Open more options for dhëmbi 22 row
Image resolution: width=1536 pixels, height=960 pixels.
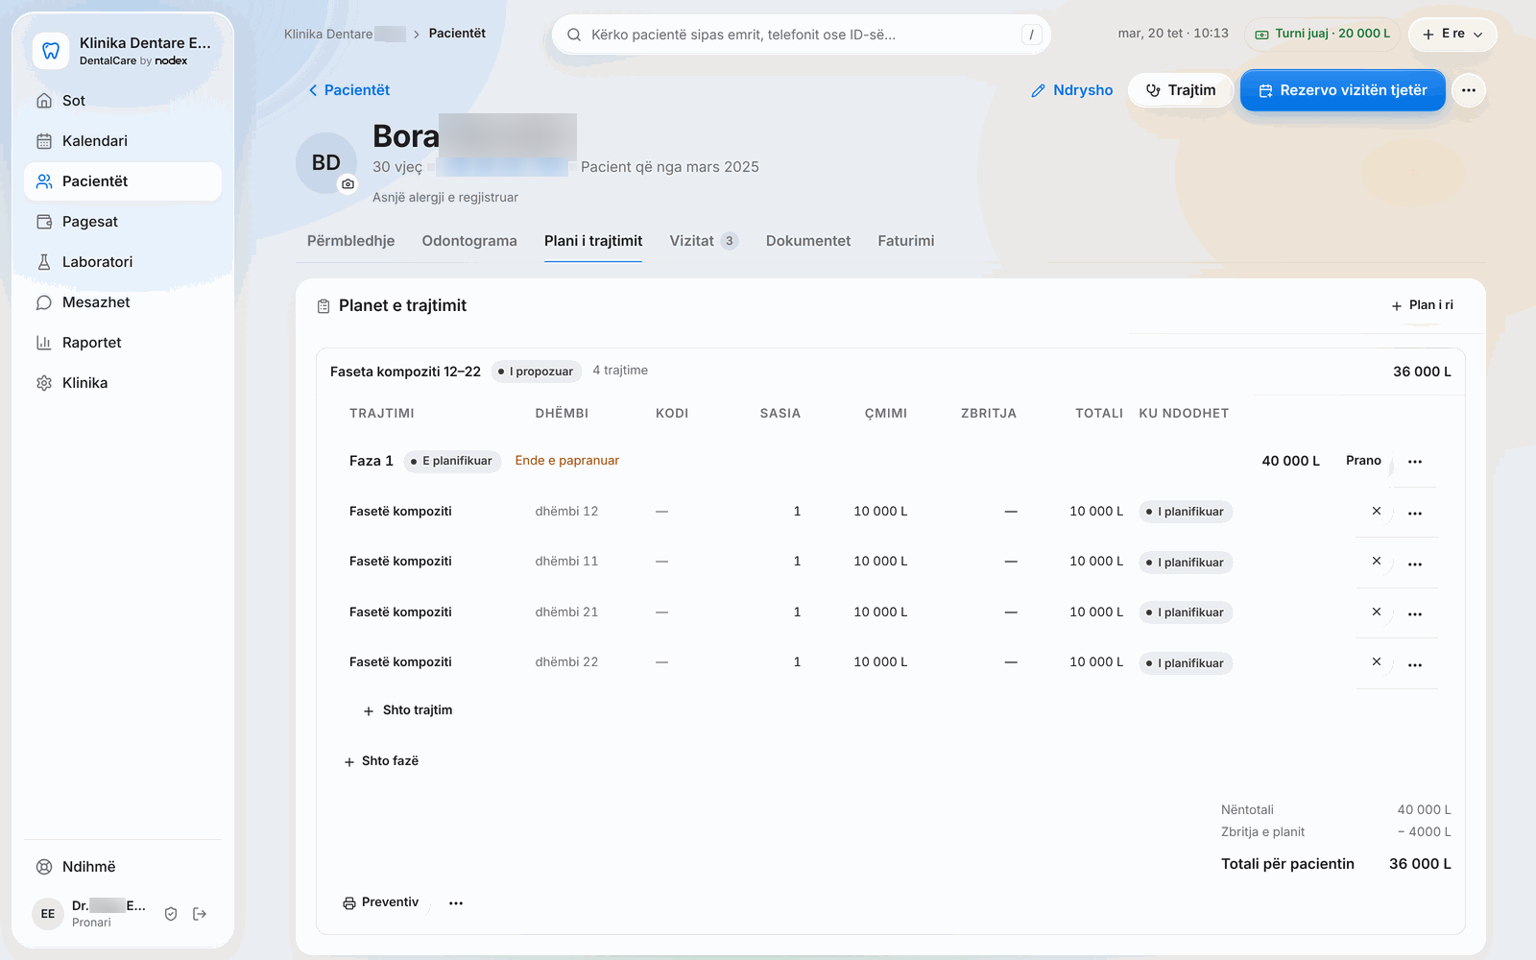(1415, 663)
